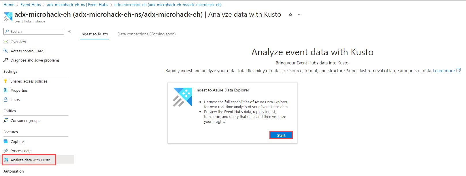Click the Capture feature icon
466x176 pixels.
6,141
